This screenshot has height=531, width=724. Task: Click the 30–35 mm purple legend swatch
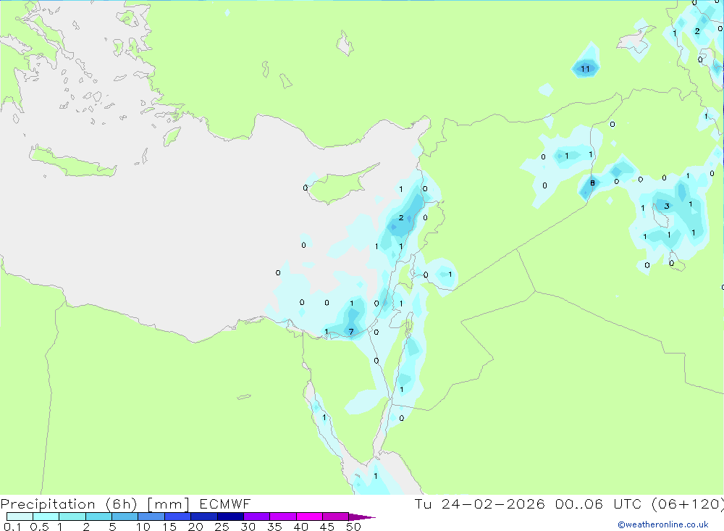[257, 517]
